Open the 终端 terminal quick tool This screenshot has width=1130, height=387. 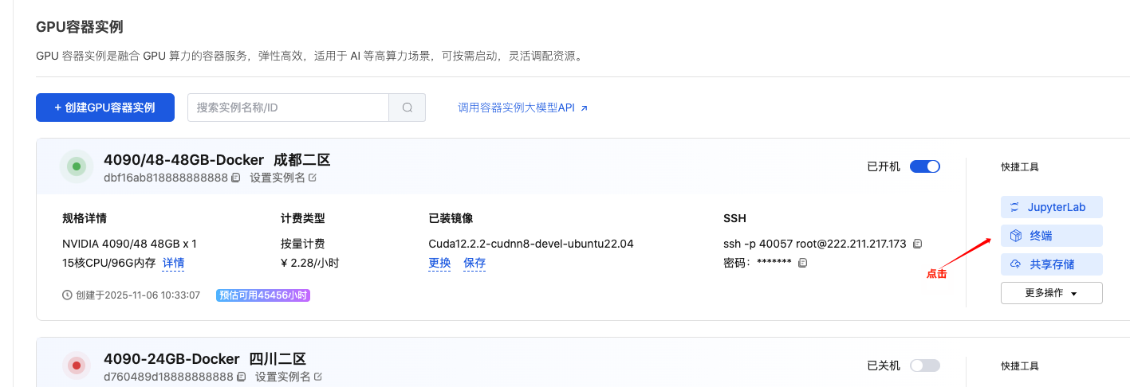(1051, 236)
